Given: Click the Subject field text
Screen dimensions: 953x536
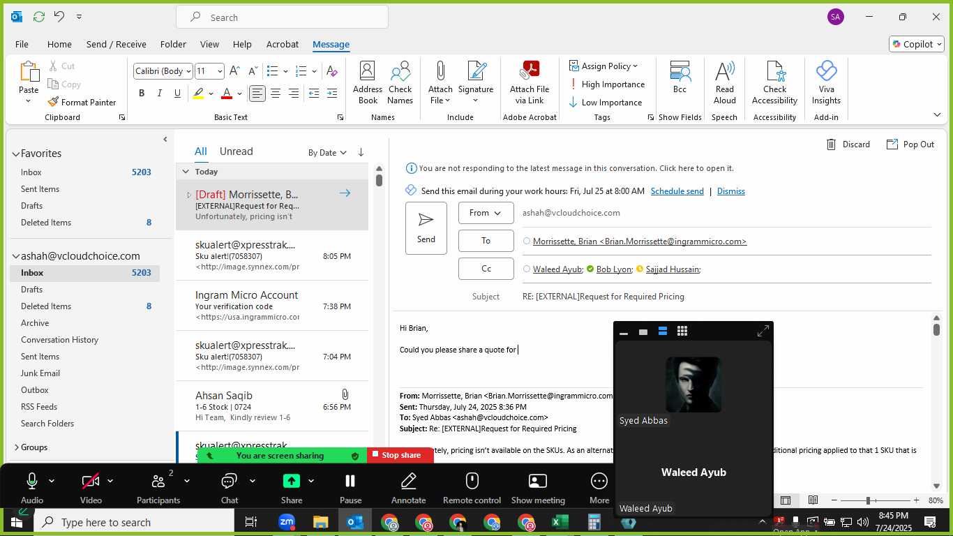Looking at the screenshot, I should coord(603,297).
